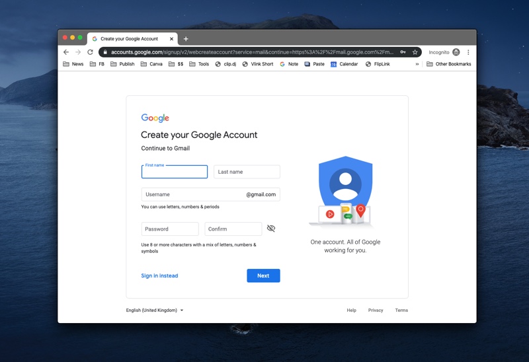Open the Chrome three-dot menu
The image size is (529, 362).
click(x=468, y=52)
